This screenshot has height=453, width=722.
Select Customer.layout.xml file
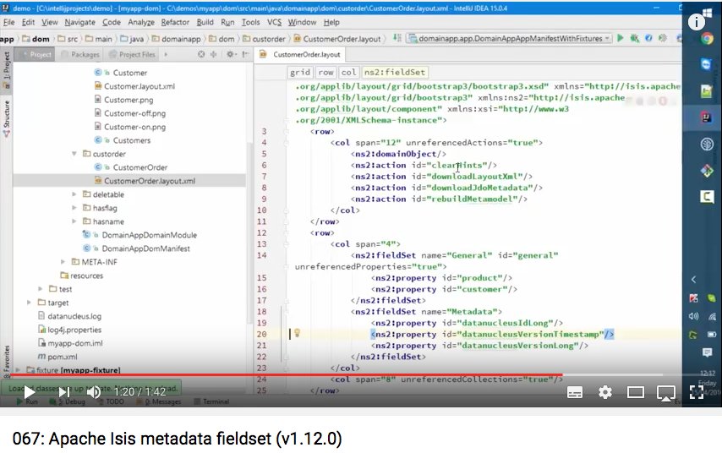click(139, 86)
